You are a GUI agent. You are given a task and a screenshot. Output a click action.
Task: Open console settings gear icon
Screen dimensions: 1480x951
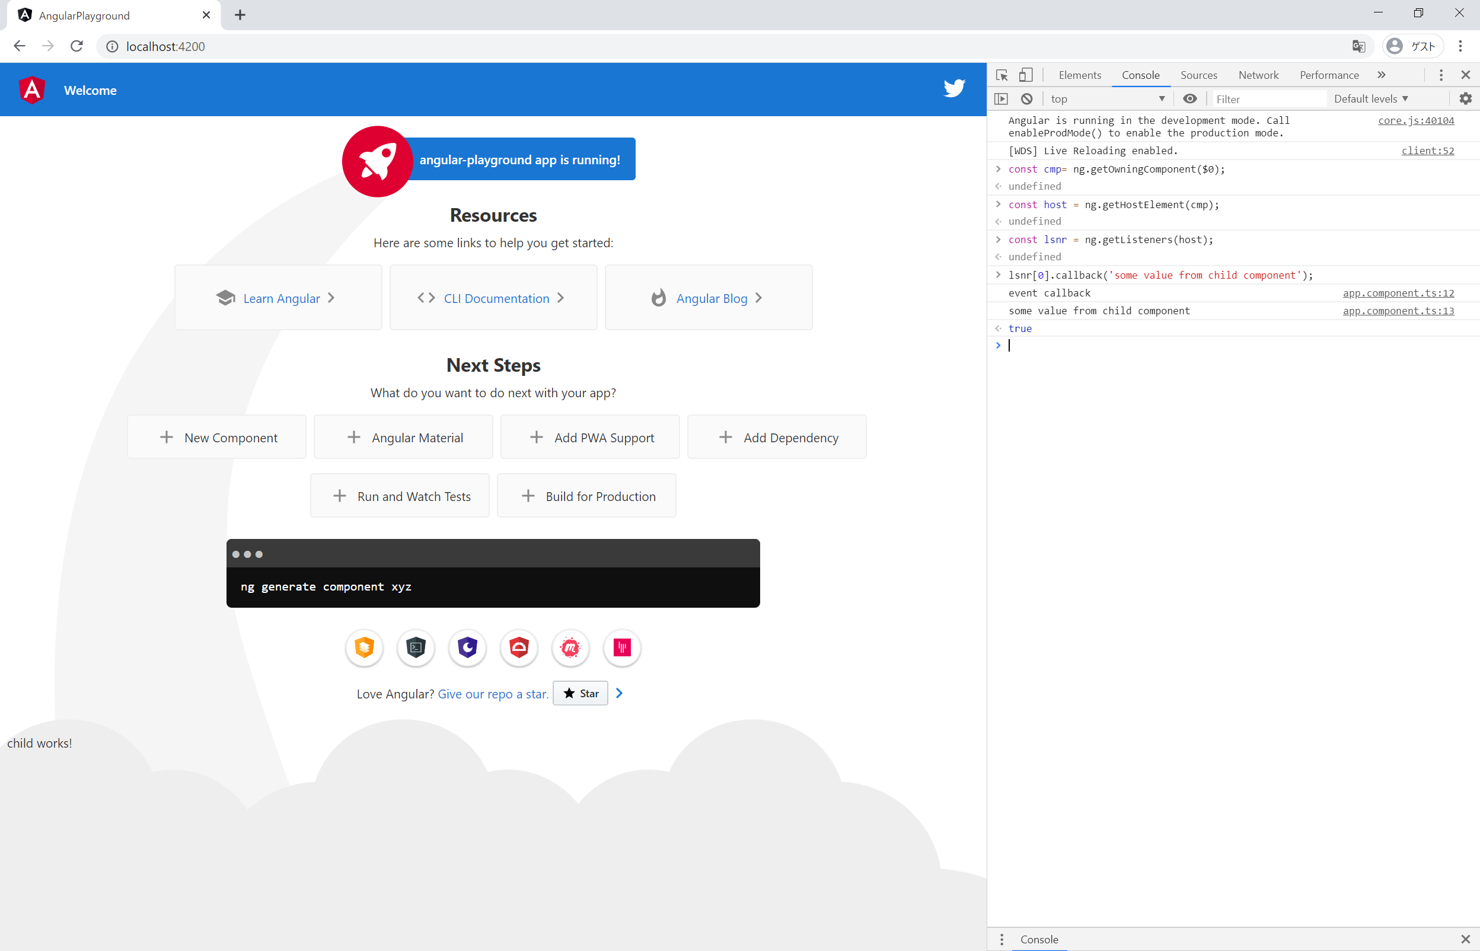click(x=1465, y=99)
